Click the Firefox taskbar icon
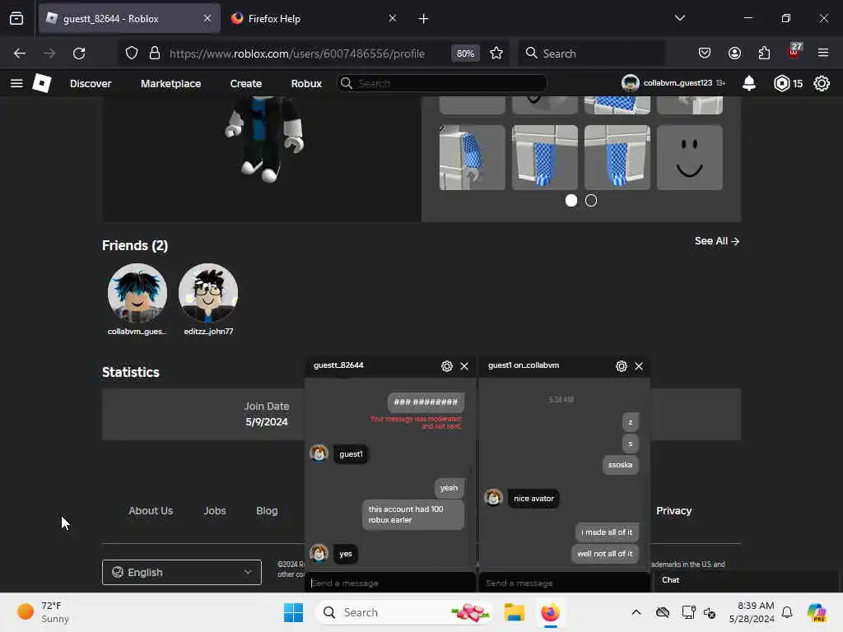 click(x=550, y=612)
